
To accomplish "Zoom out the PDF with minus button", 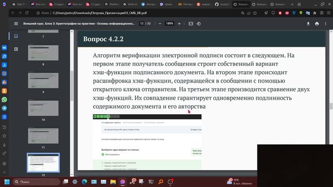I will click(x=160, y=23).
